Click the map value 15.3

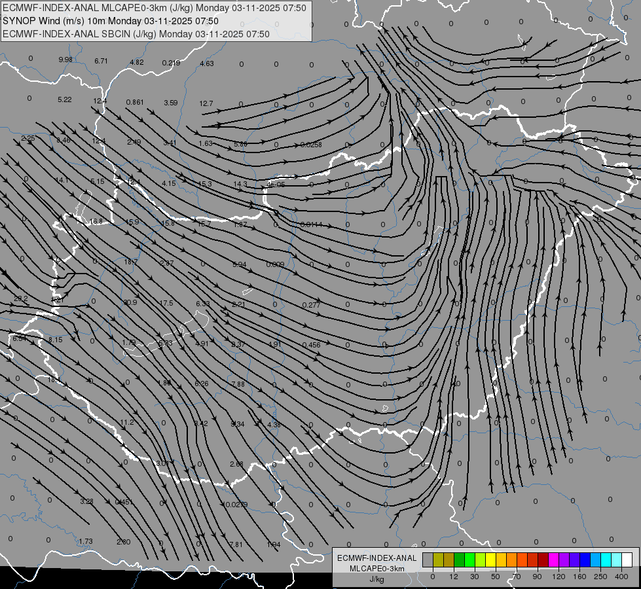pyautogui.click(x=205, y=185)
